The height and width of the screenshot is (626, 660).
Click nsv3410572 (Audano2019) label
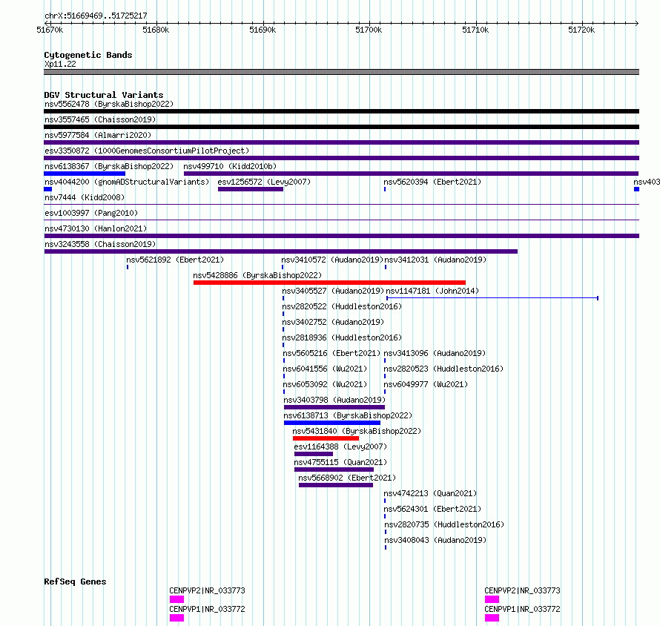click(x=332, y=260)
